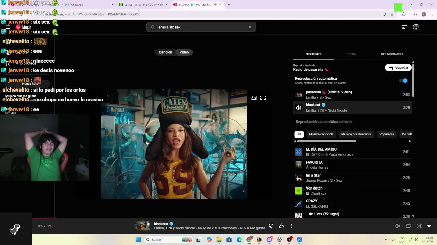Clear the search box with the X
This screenshot has width=437, height=245.
[250, 27]
